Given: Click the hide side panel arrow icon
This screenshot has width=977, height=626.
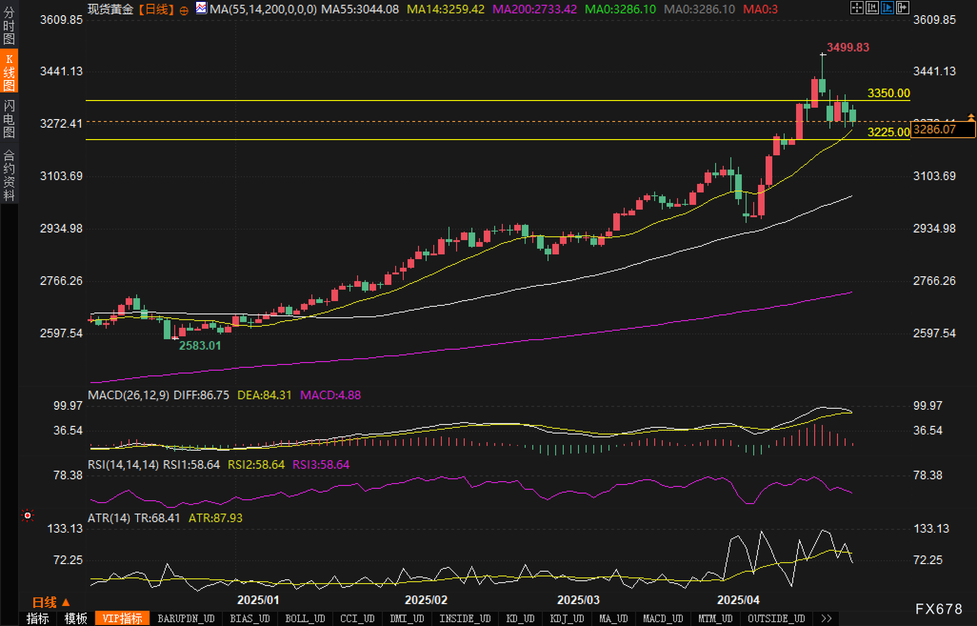Looking at the screenshot, I should click(x=902, y=8).
